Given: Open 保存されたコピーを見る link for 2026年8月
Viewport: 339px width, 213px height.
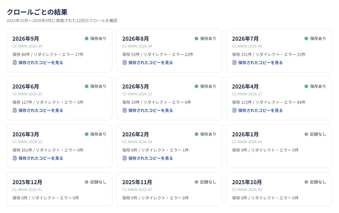Looking at the screenshot, I should click(148, 62).
